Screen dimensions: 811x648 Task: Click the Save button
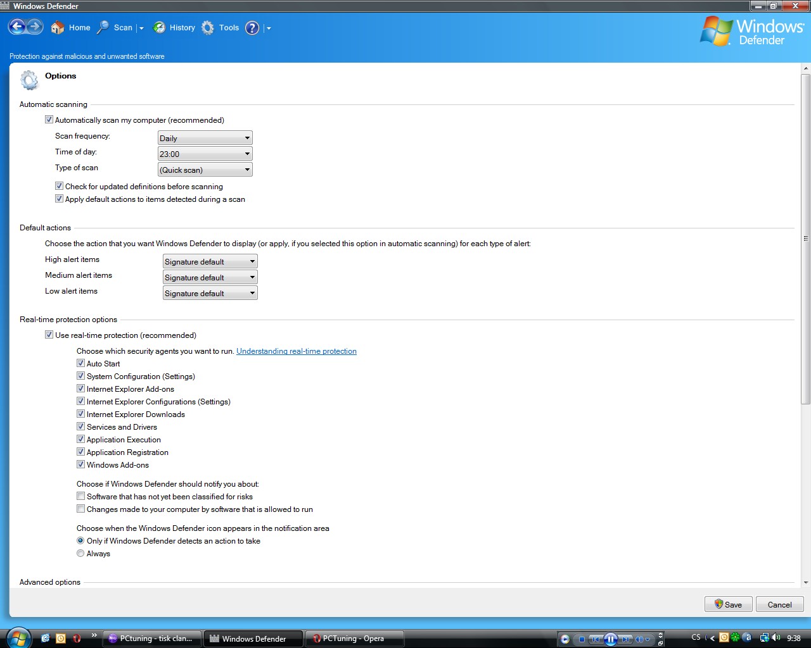click(728, 604)
